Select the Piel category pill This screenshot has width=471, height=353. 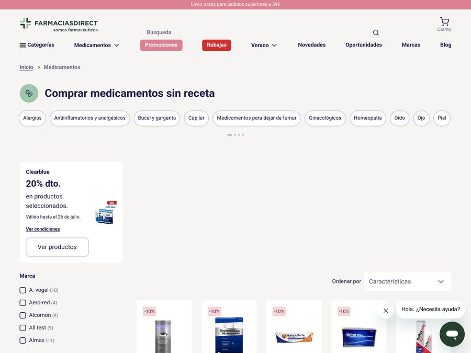pyautogui.click(x=442, y=118)
